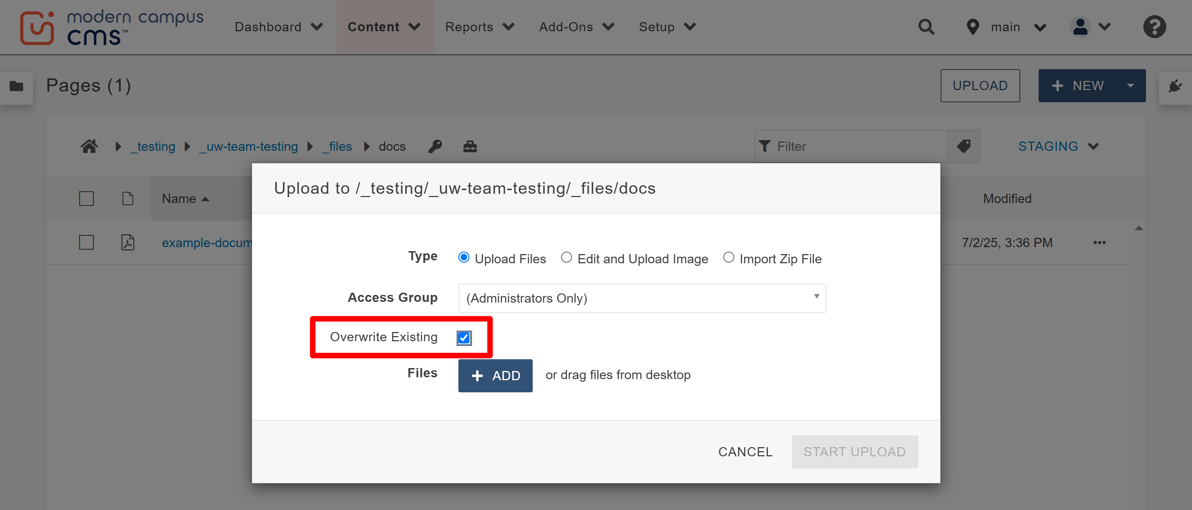Click the PDF file icon for example-document
This screenshot has width=1192, height=510.
(128, 242)
